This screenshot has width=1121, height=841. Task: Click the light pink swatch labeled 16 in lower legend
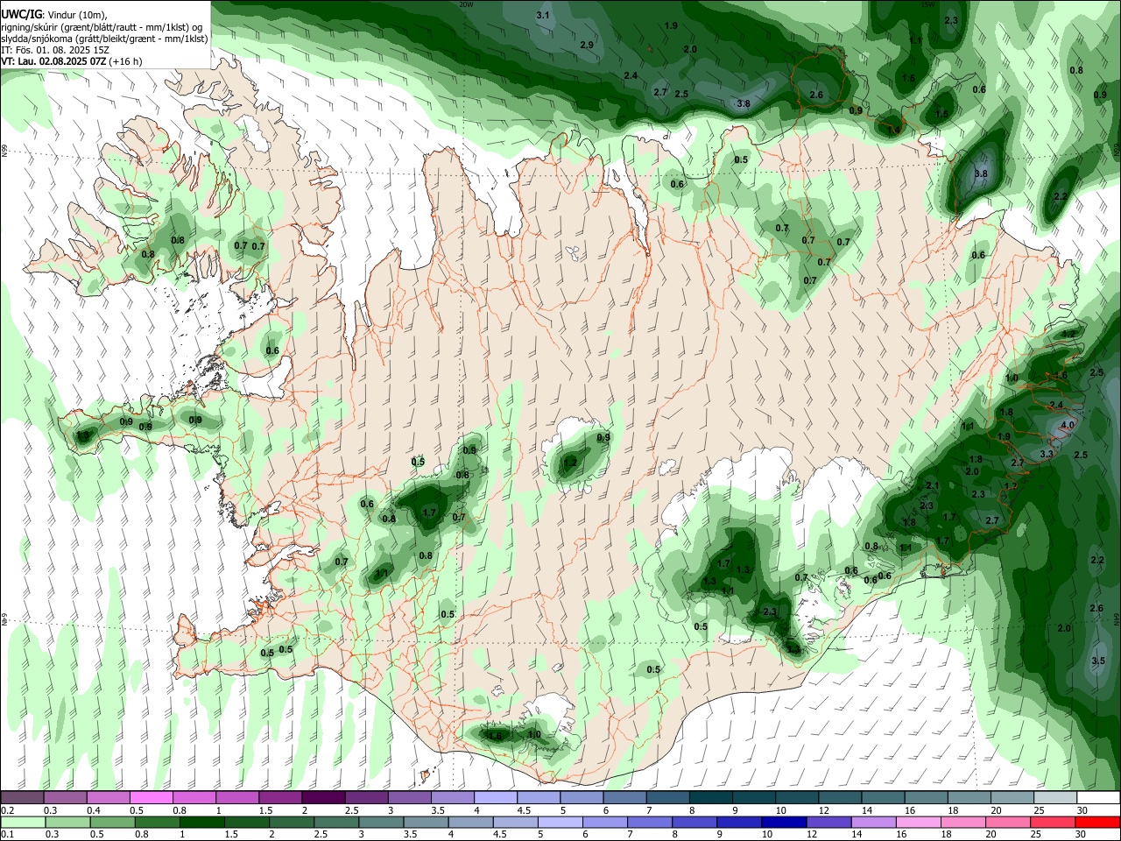[x=919, y=822]
